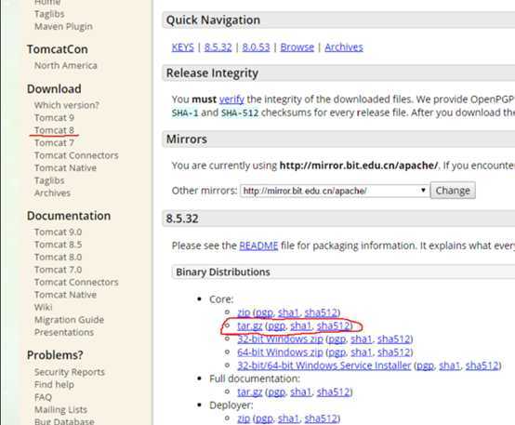
Task: Click the 'Release Integrity' heading text
Action: (x=212, y=73)
